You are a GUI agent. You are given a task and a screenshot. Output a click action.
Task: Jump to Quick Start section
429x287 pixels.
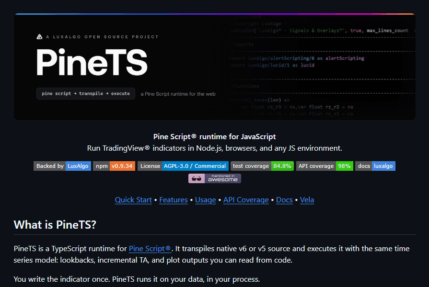coord(133,200)
